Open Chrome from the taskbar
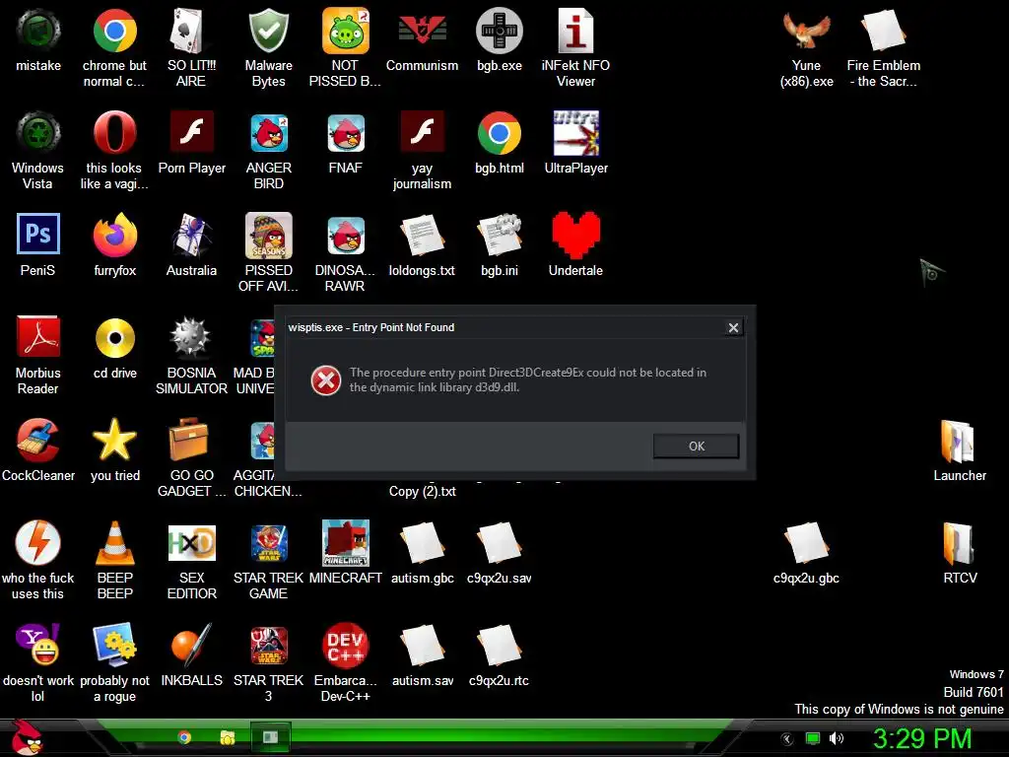The image size is (1009, 757). pyautogui.click(x=184, y=737)
